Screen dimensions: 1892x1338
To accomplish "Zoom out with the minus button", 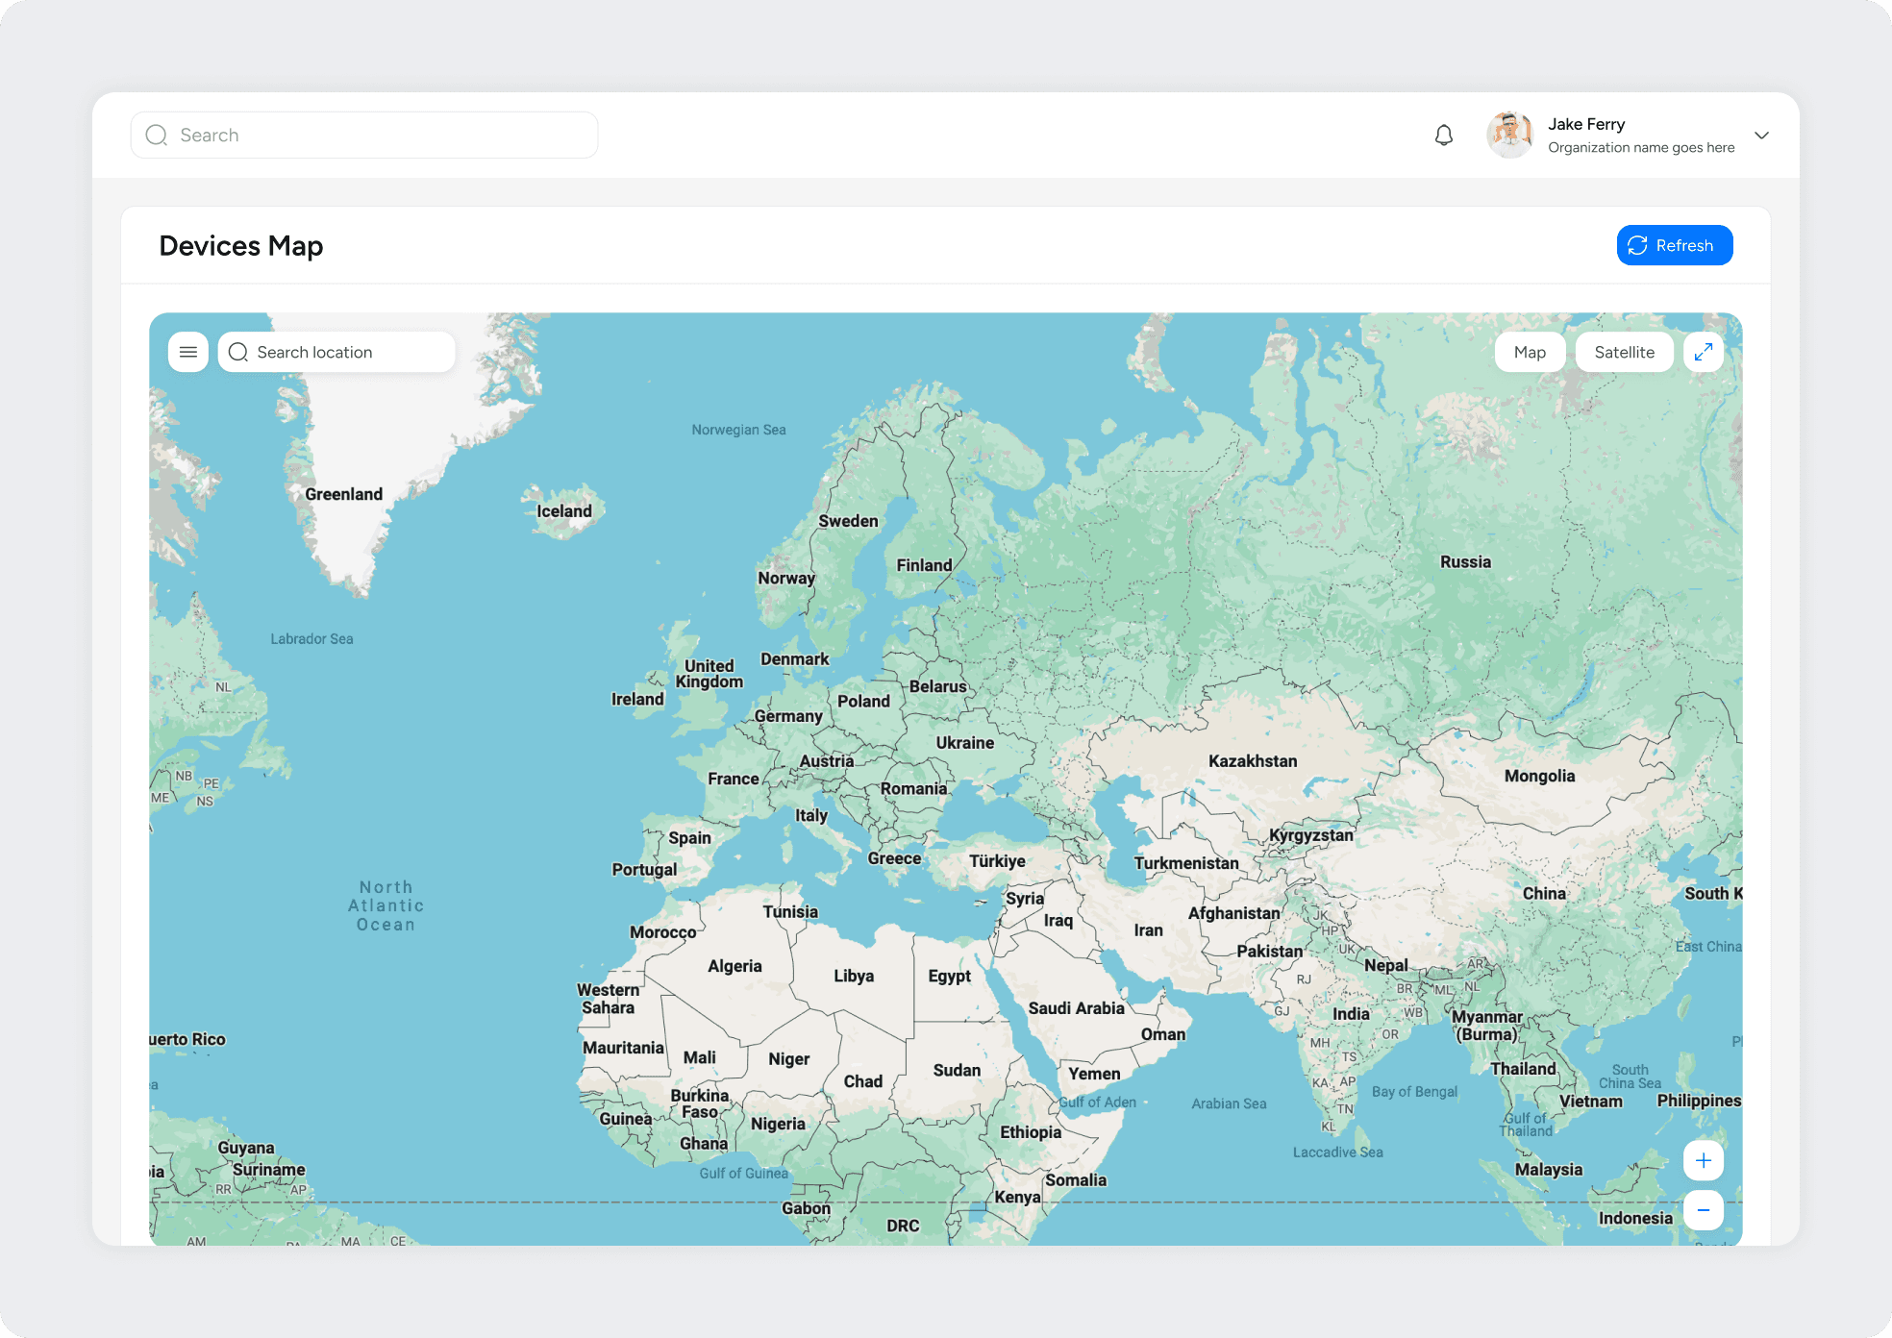I will tap(1703, 1210).
